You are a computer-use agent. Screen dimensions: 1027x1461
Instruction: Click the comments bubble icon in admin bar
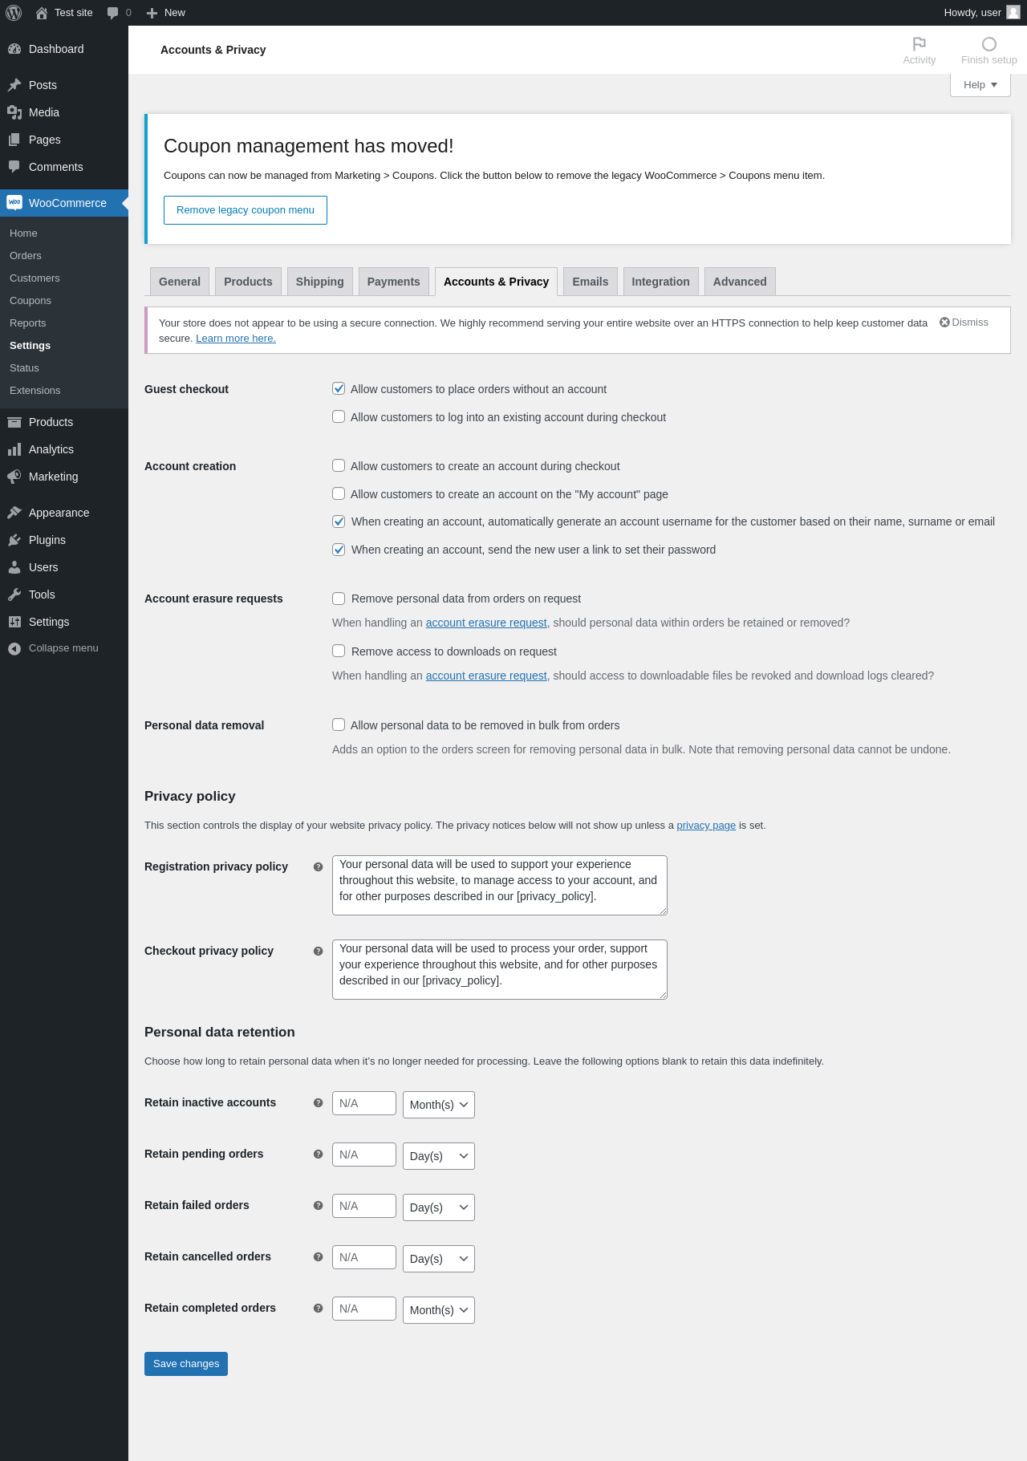coord(112,13)
